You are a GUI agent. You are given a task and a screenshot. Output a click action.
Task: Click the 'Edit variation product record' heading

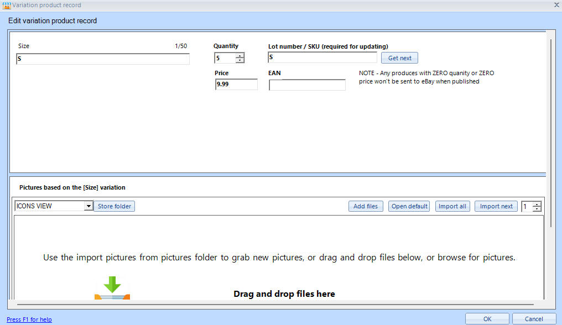(53, 21)
